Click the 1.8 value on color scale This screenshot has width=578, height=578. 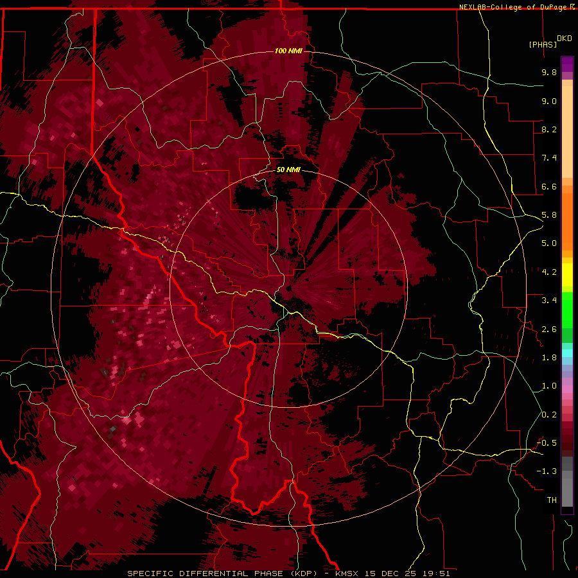pos(549,358)
